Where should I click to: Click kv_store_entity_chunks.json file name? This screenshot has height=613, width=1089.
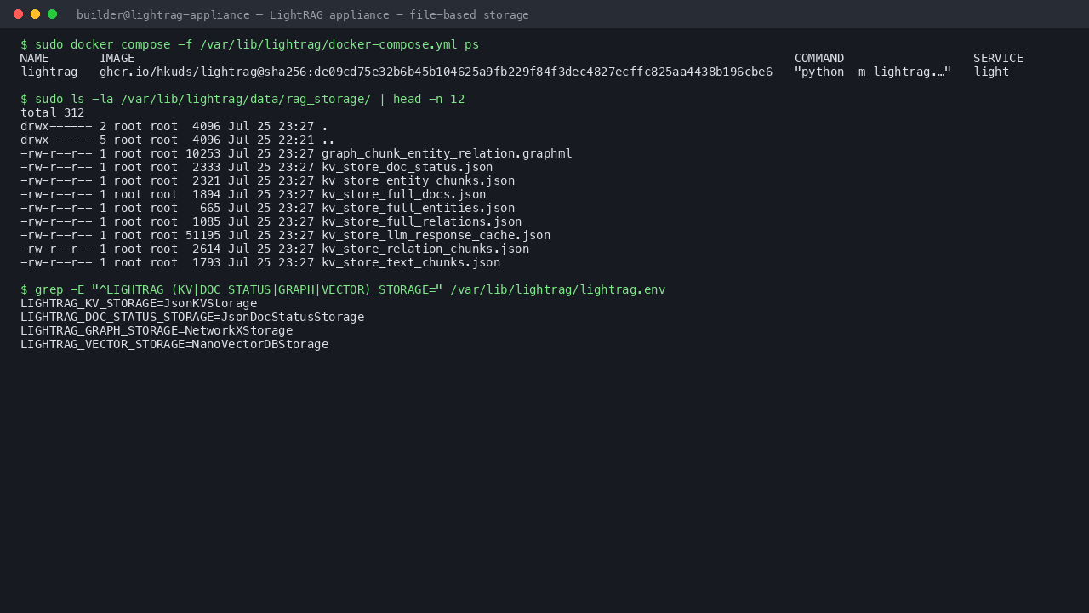(418, 180)
